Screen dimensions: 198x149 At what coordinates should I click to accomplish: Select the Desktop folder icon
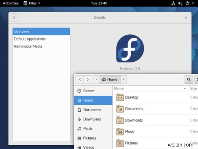point(120,97)
